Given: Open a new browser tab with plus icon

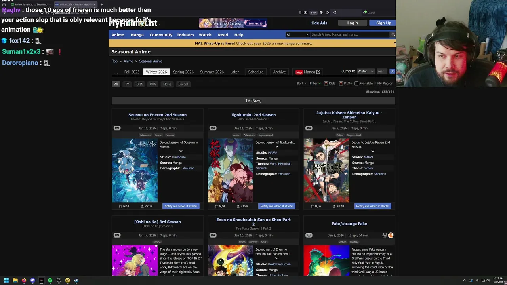Looking at the screenshot, I should click(x=102, y=4).
